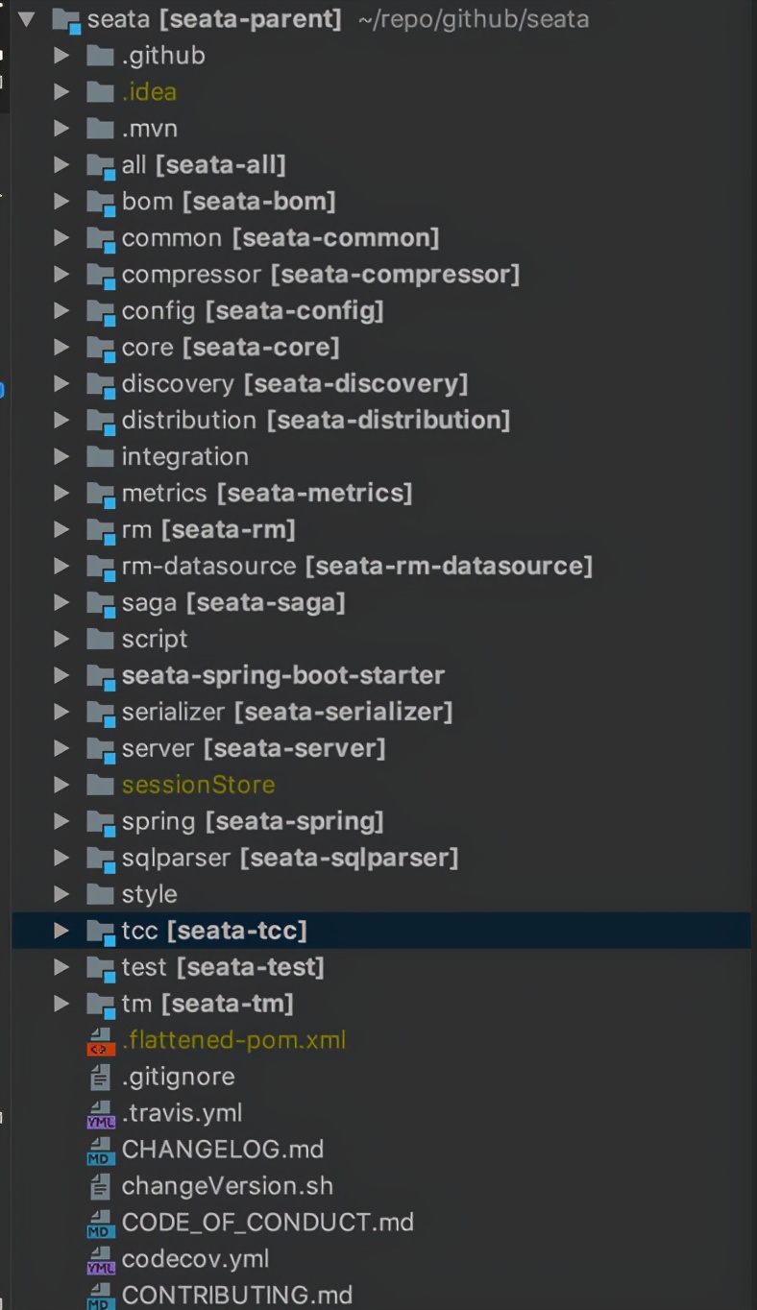Click the codecov.yml file icon

click(x=100, y=1259)
